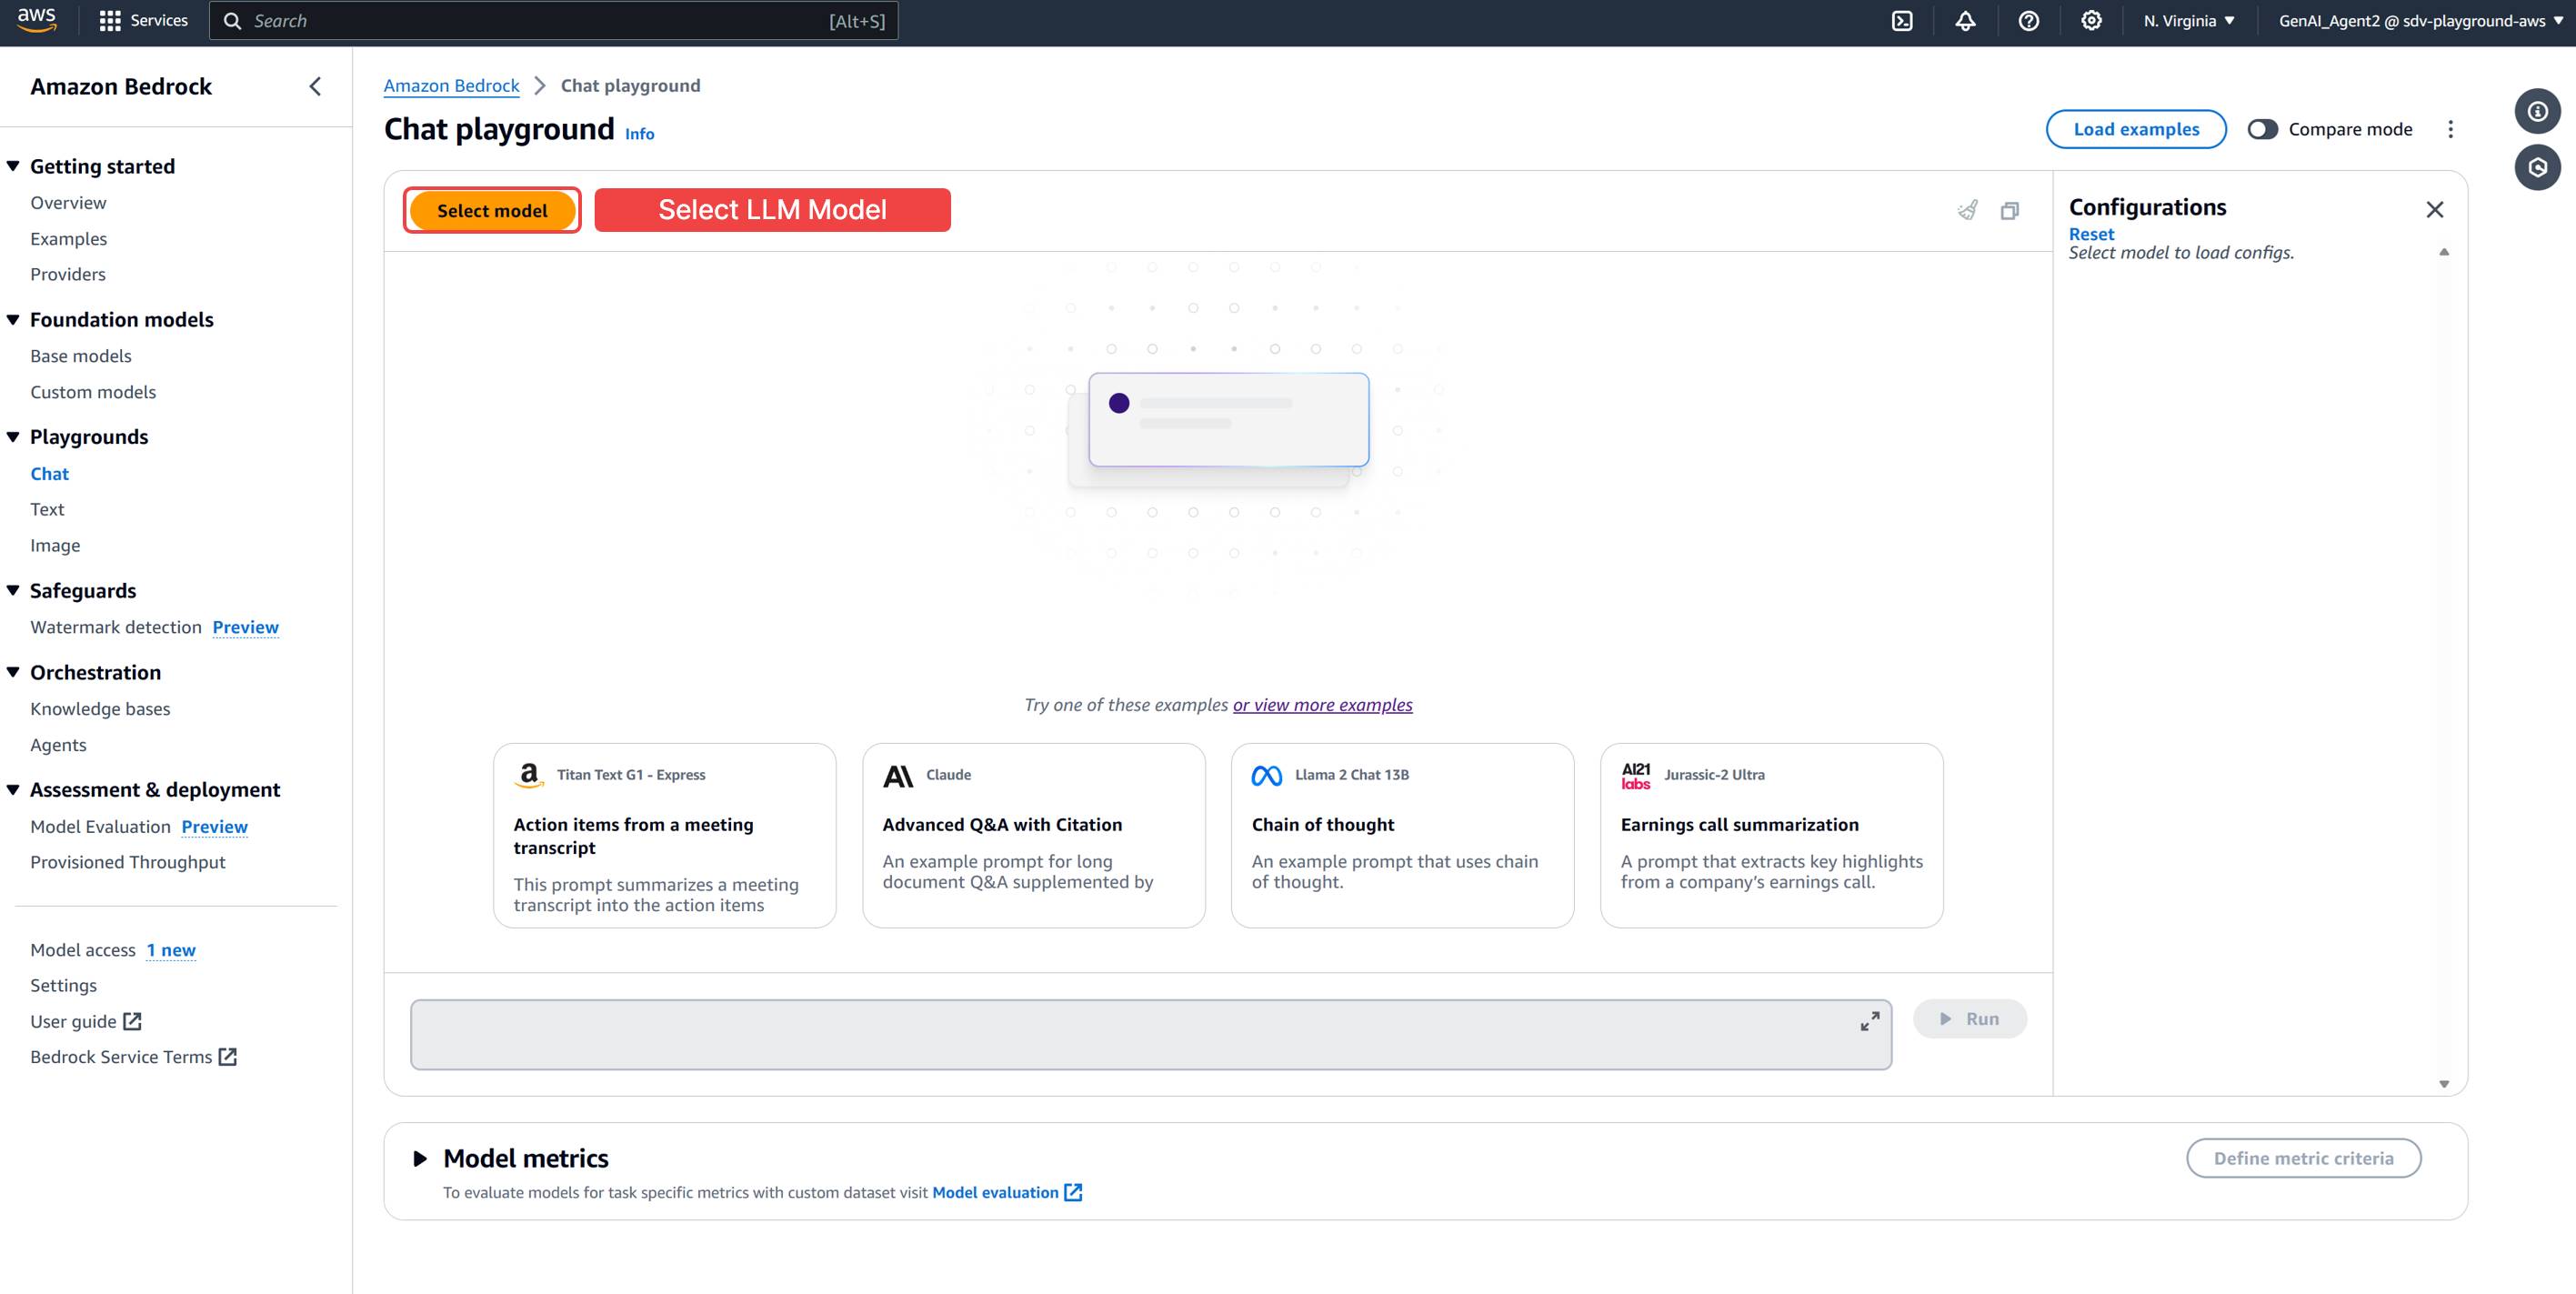Click Info link beside Chat playground
This screenshot has width=2576, height=1294.
(639, 134)
